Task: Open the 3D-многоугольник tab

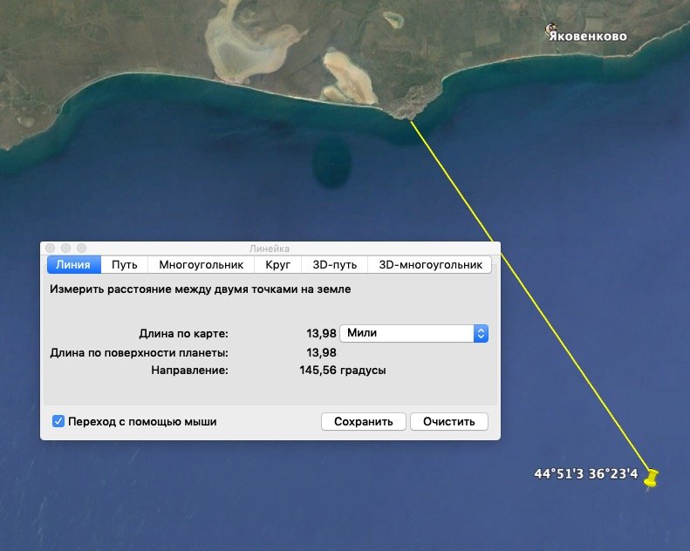Action: 429,264
